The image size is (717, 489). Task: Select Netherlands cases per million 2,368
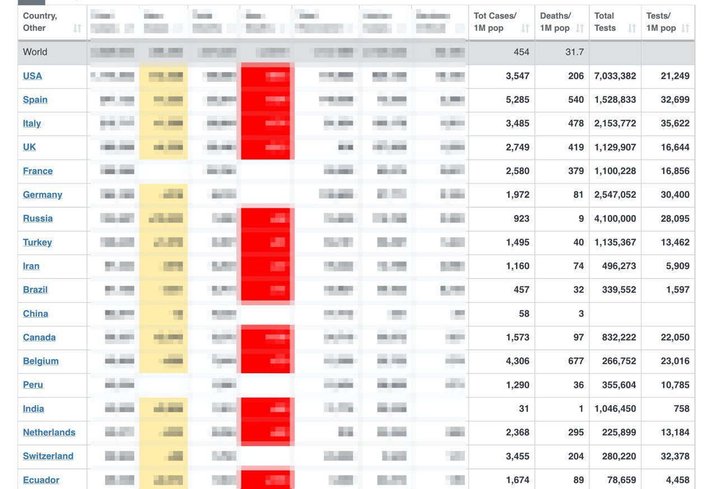tap(518, 432)
